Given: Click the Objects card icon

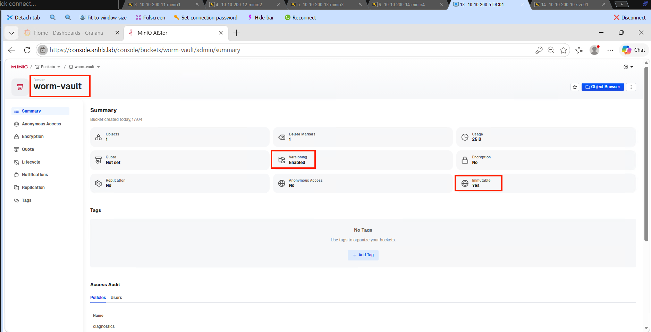Looking at the screenshot, I should 99,137.
